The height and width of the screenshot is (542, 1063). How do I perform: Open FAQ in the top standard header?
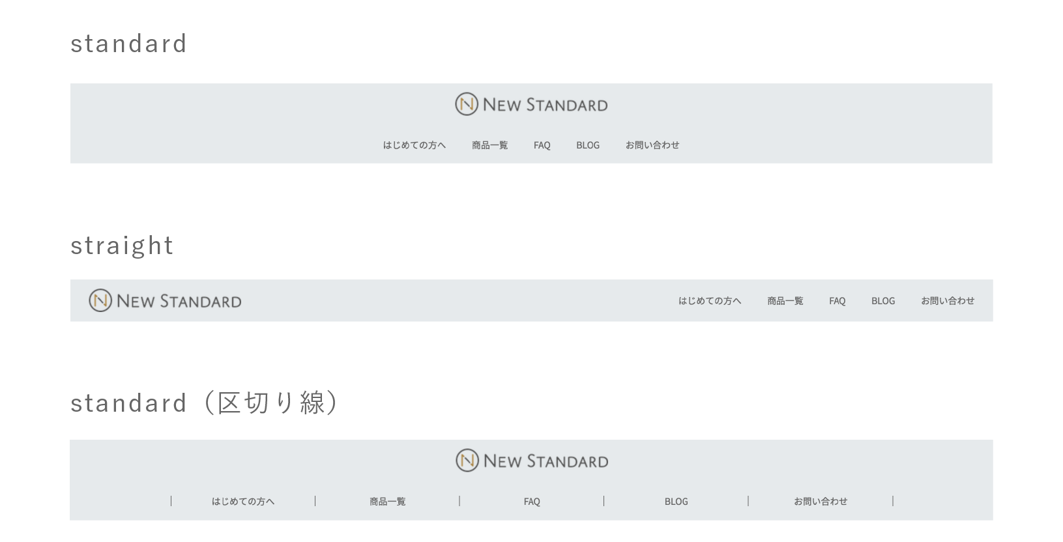[x=542, y=145]
